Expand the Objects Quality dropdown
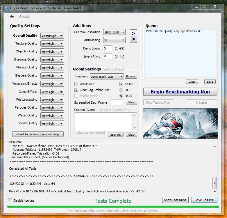The image size is (227, 218). point(52,52)
